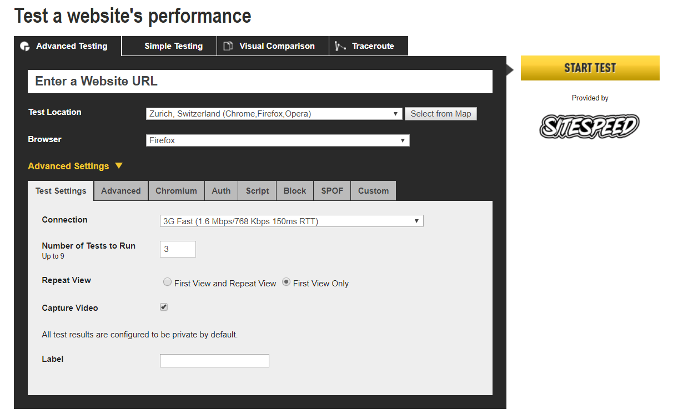Switch to the Script tab
Image resolution: width=673 pixels, height=419 pixels.
[x=257, y=191]
